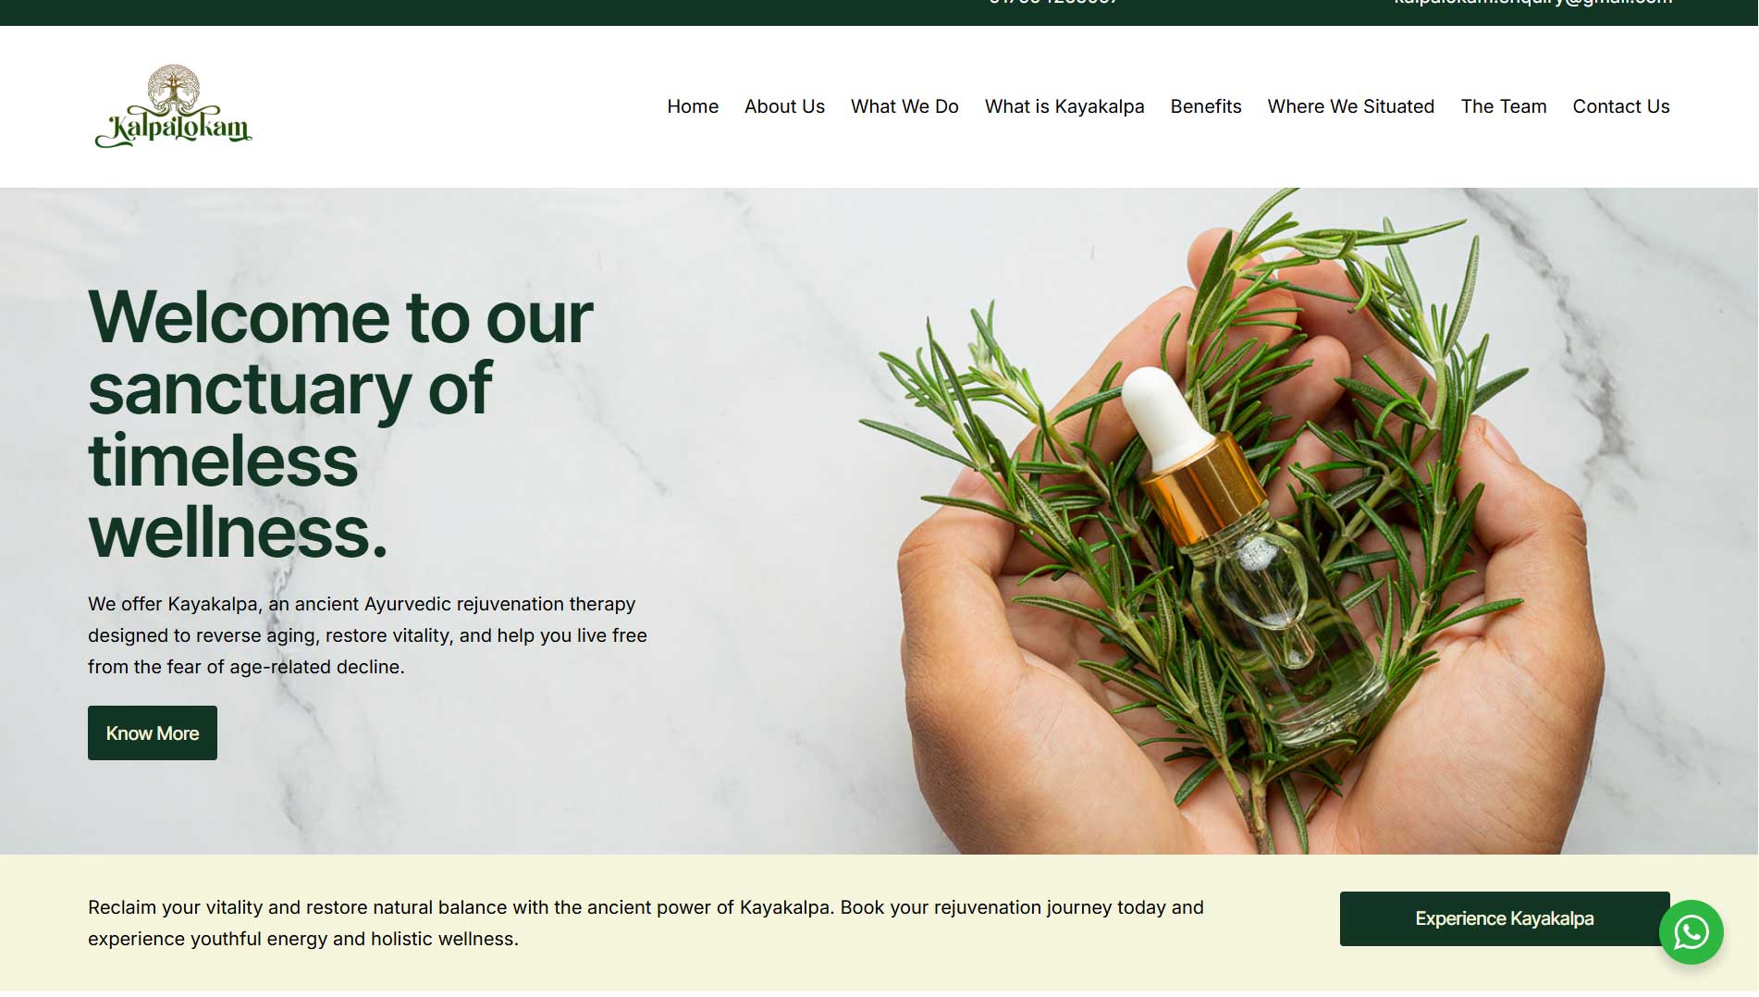Click the dropper bottle in the hero photo

click(1249, 546)
